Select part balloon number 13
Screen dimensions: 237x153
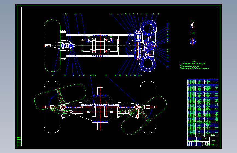pyautogui.click(x=146, y=14)
